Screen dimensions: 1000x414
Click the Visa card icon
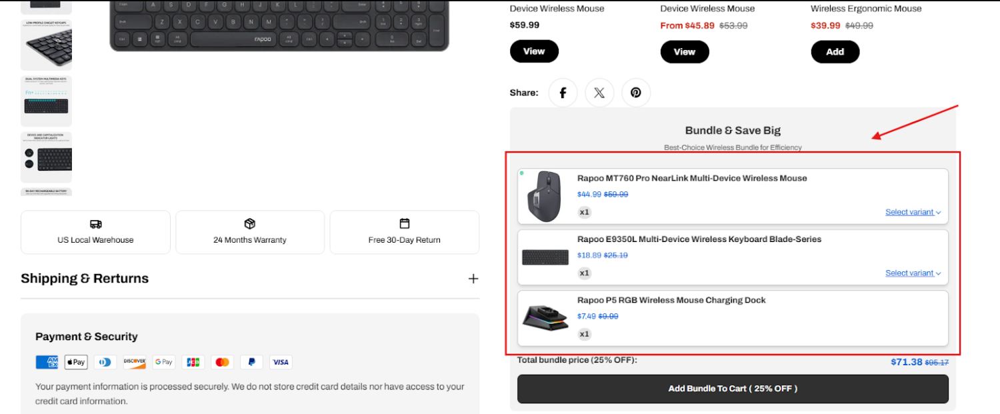281,362
